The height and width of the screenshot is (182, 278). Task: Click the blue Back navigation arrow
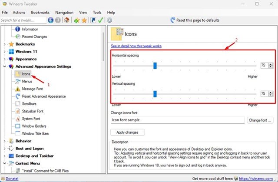click(50, 20)
